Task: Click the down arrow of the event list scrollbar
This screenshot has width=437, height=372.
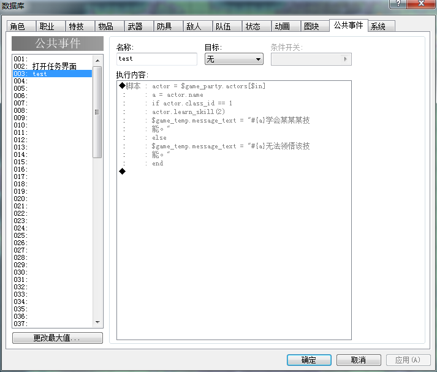Action: click(97, 322)
